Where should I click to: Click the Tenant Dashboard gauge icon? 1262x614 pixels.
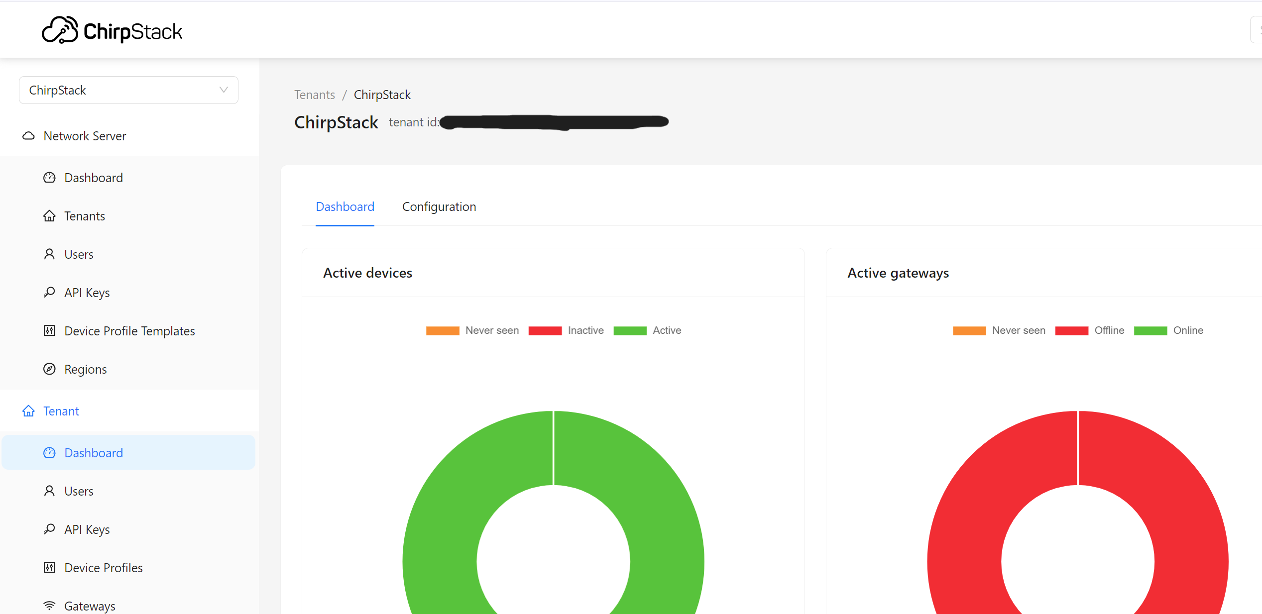click(x=49, y=453)
